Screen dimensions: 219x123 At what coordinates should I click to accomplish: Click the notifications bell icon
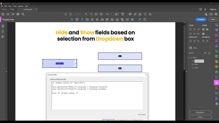click(x=205, y=9)
